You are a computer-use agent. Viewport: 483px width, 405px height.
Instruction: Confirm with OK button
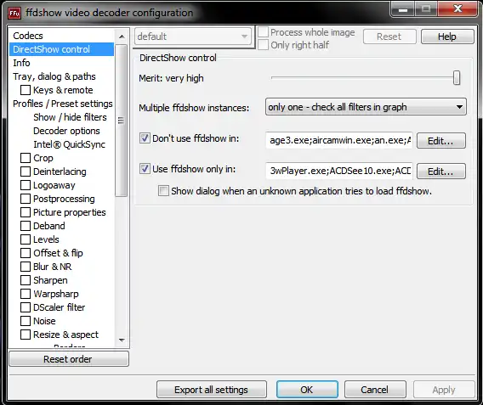pos(307,390)
